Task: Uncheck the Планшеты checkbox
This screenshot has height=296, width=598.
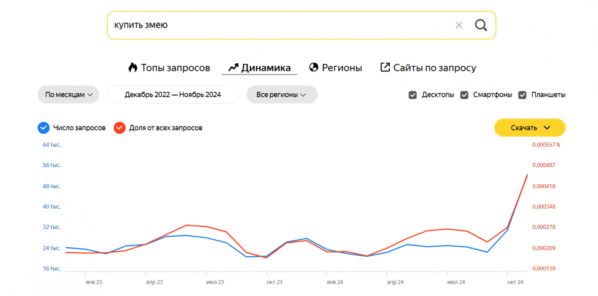Action: click(522, 95)
